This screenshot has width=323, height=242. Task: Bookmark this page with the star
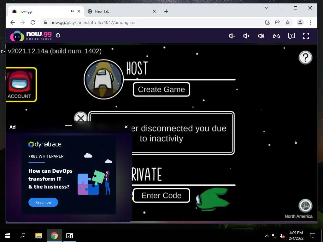point(288,22)
